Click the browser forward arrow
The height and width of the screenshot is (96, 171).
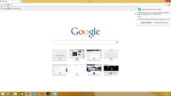point(5,5)
